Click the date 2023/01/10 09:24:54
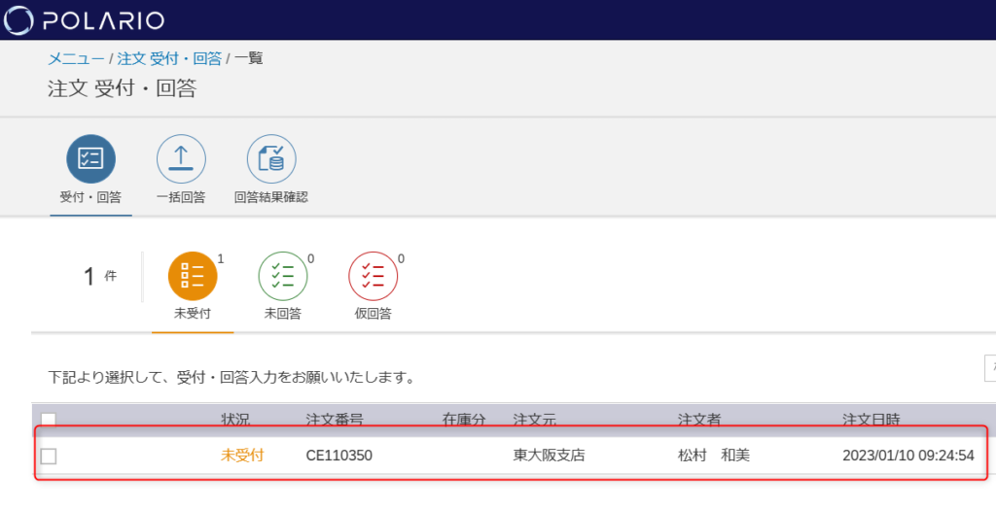 (908, 456)
